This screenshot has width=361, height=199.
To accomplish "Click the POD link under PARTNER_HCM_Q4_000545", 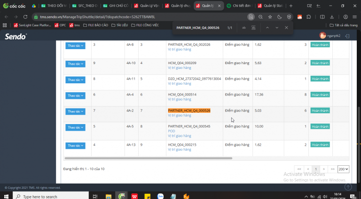I will point(172,131).
